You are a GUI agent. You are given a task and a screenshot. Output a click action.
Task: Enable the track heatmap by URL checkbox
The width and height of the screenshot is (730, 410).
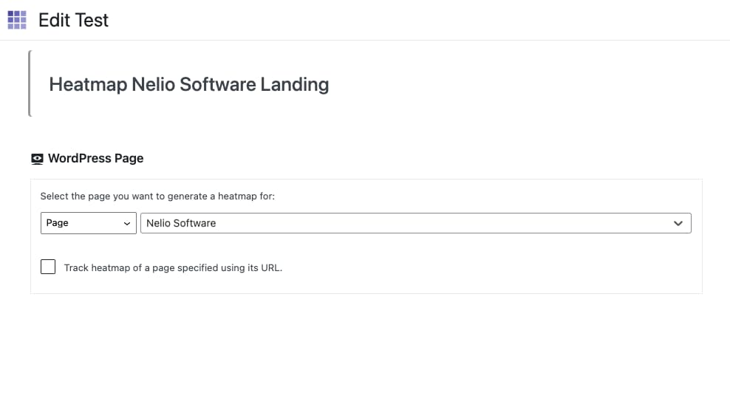point(48,267)
